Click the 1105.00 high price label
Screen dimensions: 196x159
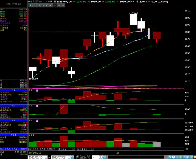point(133,13)
